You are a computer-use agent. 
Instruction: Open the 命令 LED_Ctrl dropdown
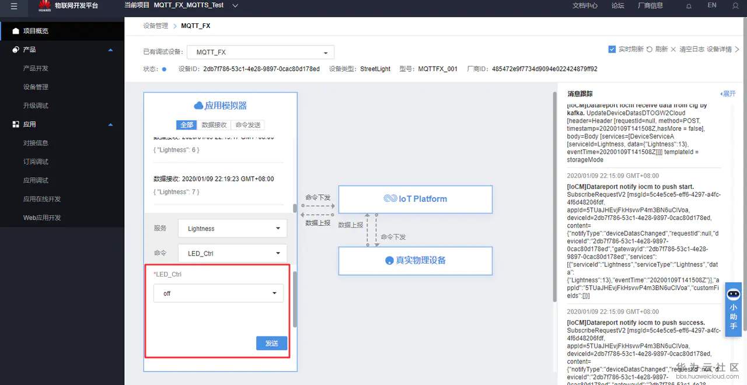232,253
